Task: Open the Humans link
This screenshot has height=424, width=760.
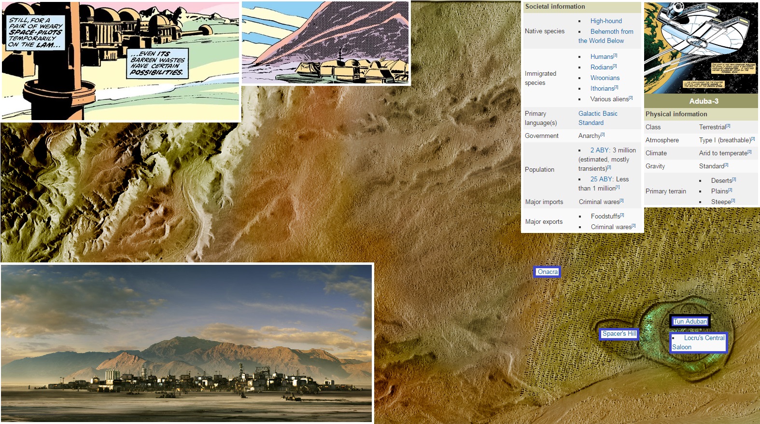Action: [601, 56]
